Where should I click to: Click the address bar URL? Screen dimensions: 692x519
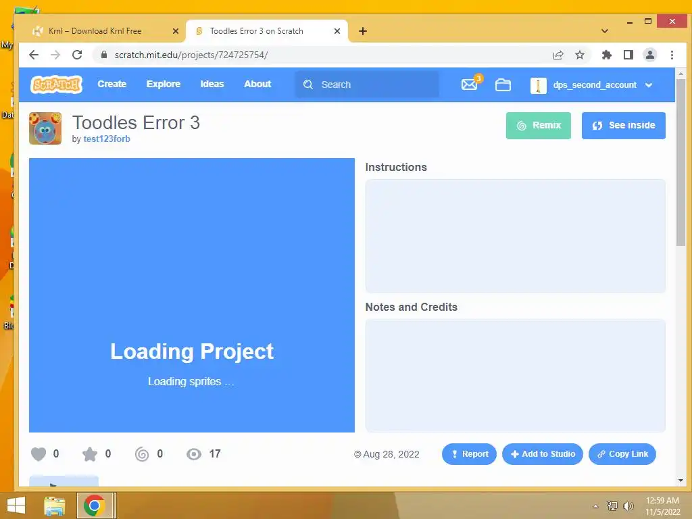pyautogui.click(x=191, y=55)
